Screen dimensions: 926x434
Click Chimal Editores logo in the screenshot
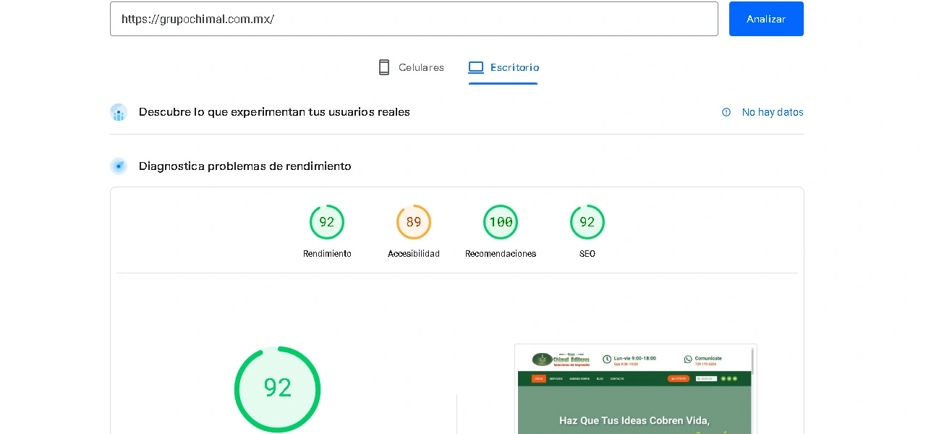pos(561,359)
